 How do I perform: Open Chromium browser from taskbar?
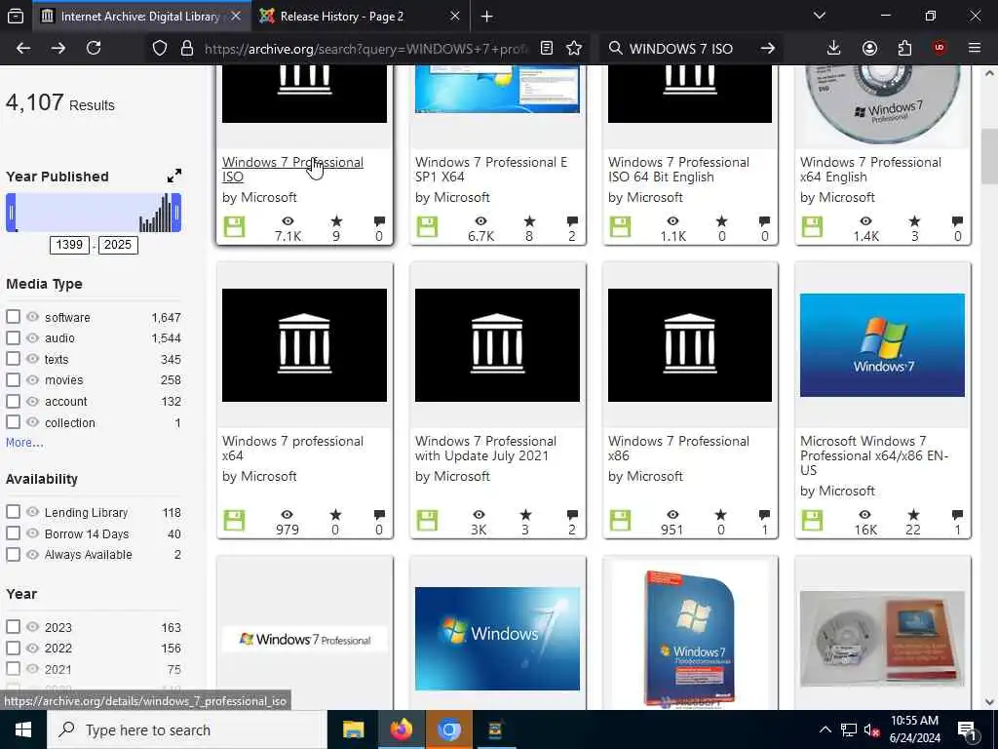coord(448,729)
